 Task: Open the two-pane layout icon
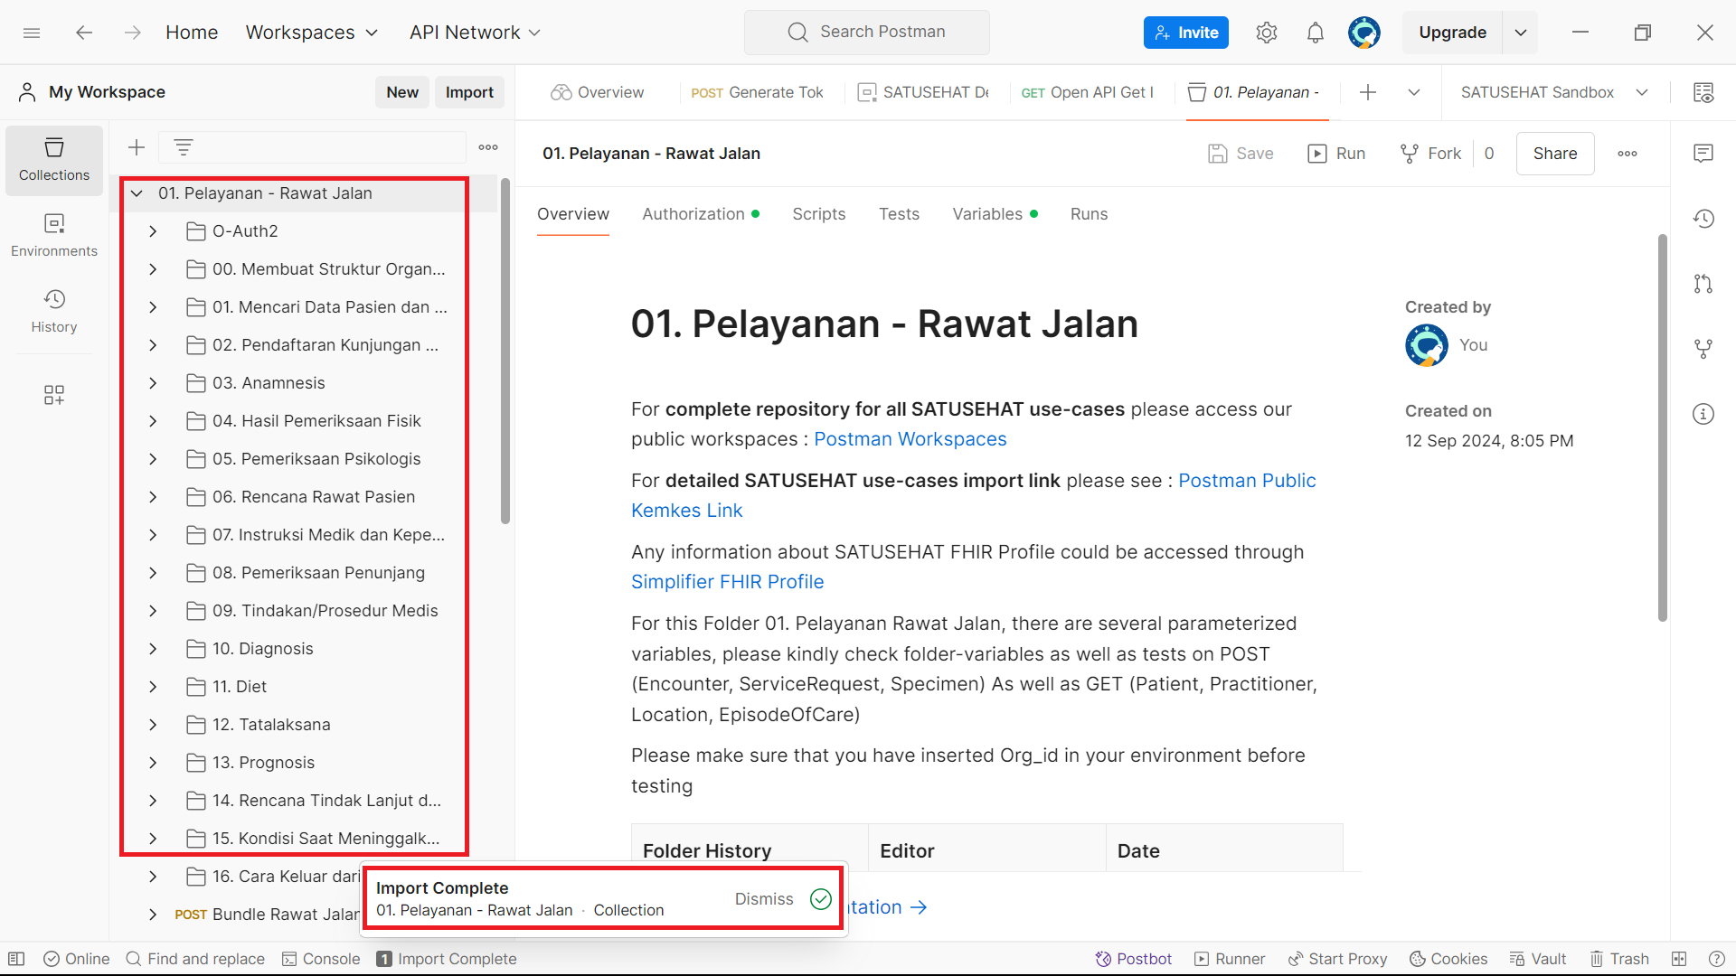(x=1679, y=959)
